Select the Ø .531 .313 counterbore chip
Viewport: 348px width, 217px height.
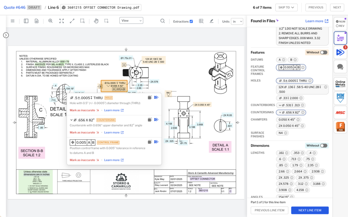(291, 105)
